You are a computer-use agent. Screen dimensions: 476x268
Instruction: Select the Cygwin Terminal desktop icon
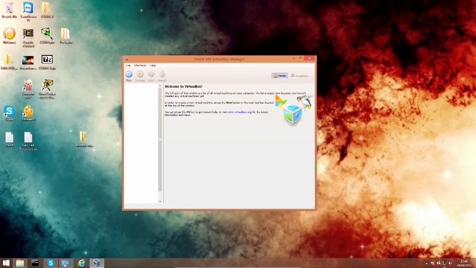pos(28,38)
